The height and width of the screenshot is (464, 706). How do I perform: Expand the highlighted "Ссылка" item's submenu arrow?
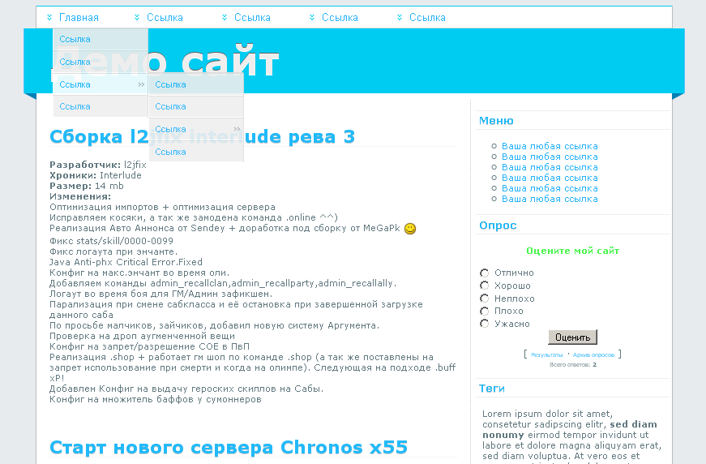tap(141, 84)
